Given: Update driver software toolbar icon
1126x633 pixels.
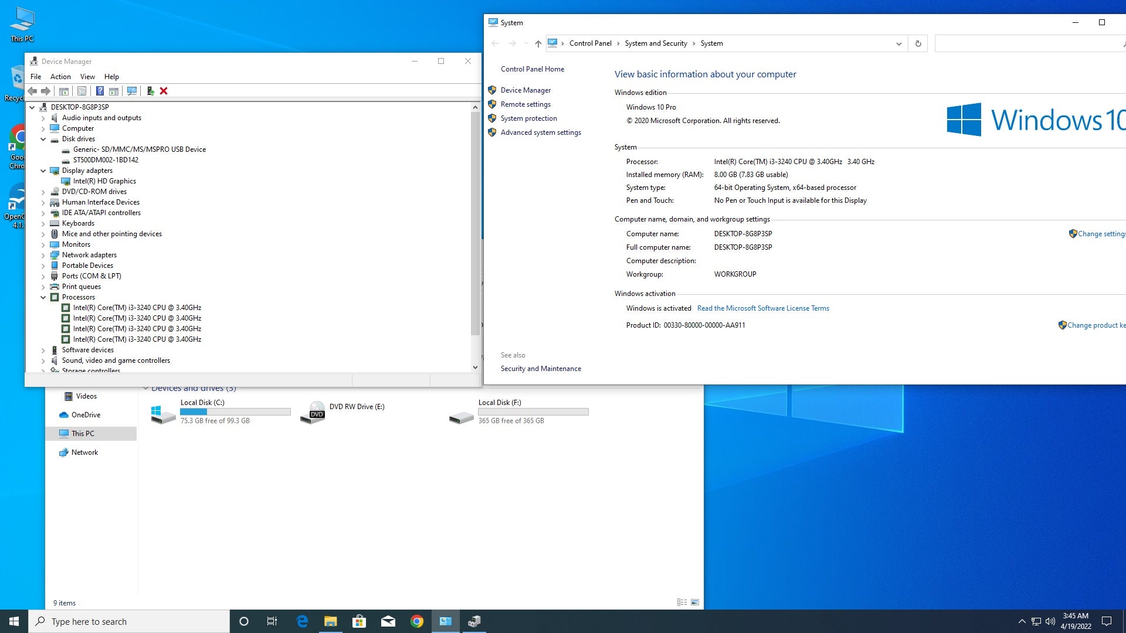Looking at the screenshot, I should click(x=150, y=91).
